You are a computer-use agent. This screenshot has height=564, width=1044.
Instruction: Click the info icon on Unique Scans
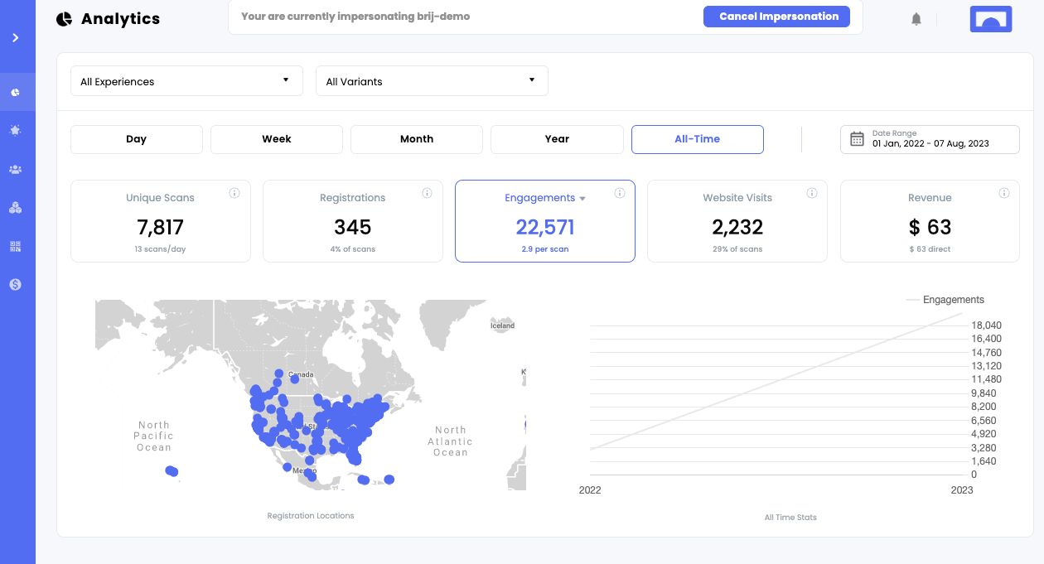(x=234, y=193)
